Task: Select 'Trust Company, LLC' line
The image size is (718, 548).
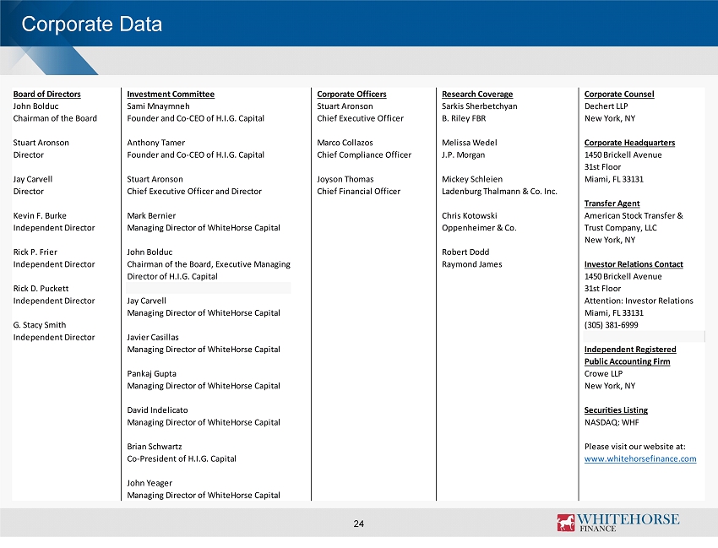Action: (621, 227)
